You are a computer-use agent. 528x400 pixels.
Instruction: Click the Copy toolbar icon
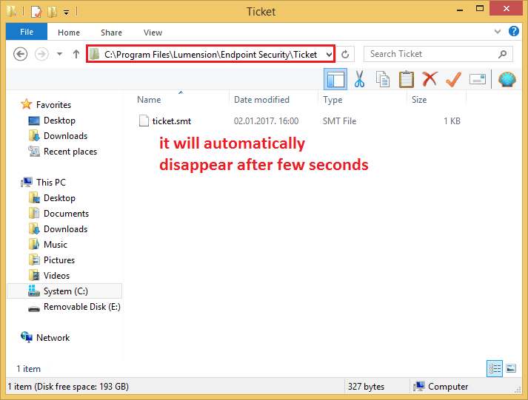[x=383, y=79]
